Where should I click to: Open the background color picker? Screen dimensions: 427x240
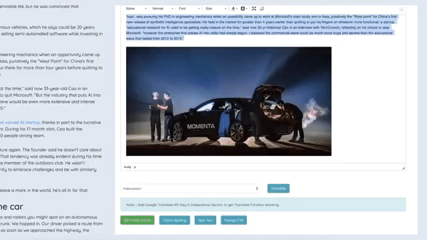[x=244, y=9]
